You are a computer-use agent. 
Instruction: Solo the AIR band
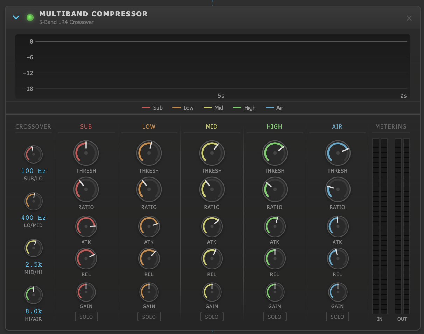[x=338, y=317]
